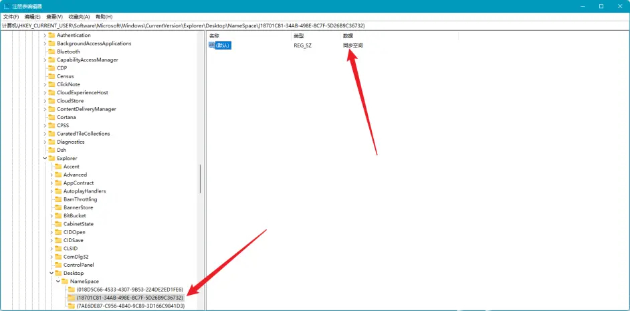Select the BannerStore folder icon
The height and width of the screenshot is (311, 630).
(x=58, y=207)
